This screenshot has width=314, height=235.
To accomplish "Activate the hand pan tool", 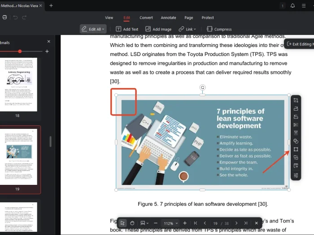I will coord(132,223).
